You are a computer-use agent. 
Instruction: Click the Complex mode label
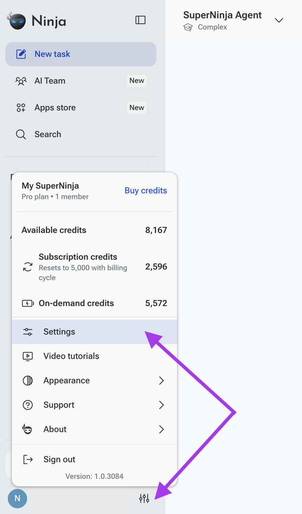point(212,27)
